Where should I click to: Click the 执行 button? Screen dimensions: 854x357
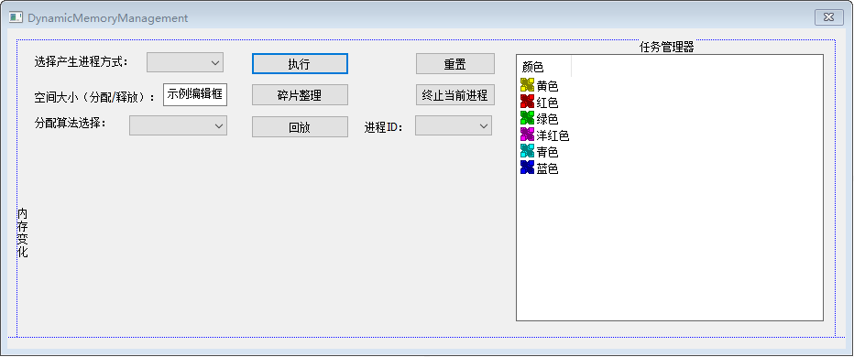[300, 64]
